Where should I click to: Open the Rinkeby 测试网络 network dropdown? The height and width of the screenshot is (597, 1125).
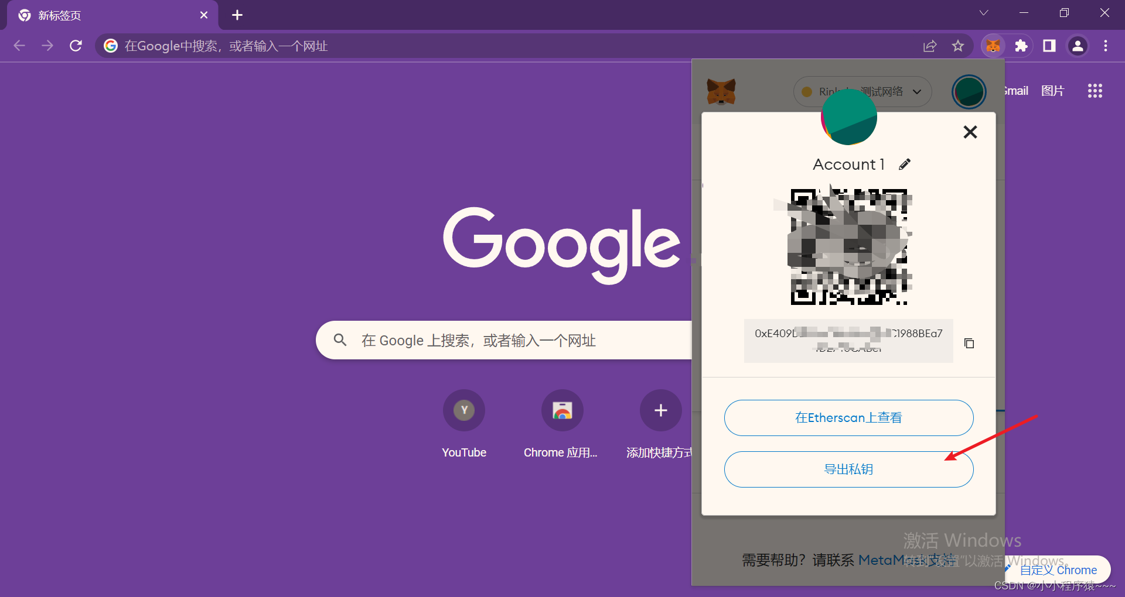coord(862,92)
